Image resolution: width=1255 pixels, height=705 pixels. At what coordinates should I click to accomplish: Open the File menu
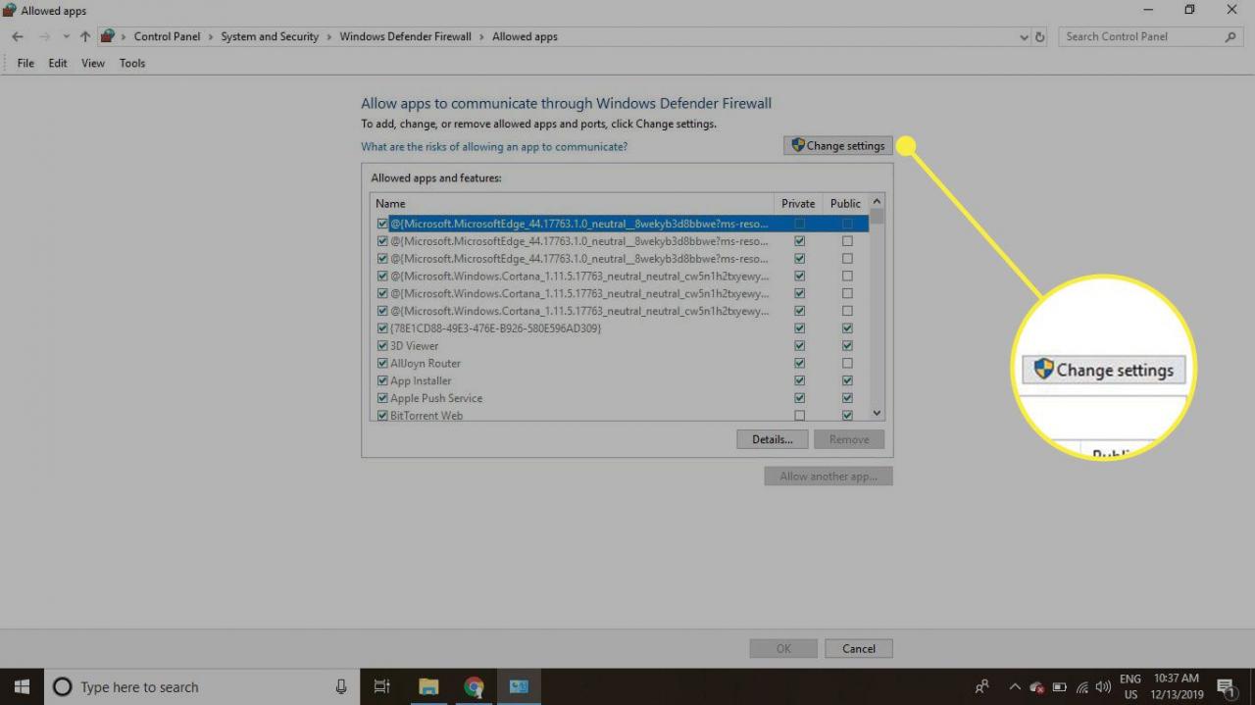(x=25, y=63)
